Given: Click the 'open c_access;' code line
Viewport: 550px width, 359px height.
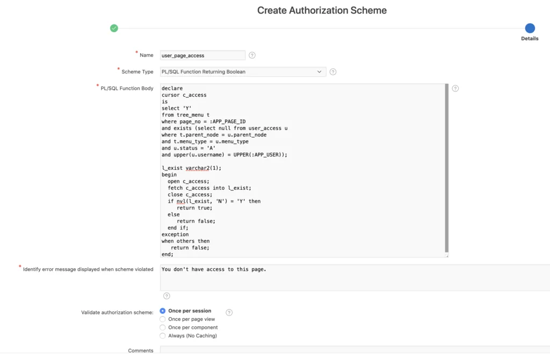Looking at the screenshot, I should (x=189, y=182).
